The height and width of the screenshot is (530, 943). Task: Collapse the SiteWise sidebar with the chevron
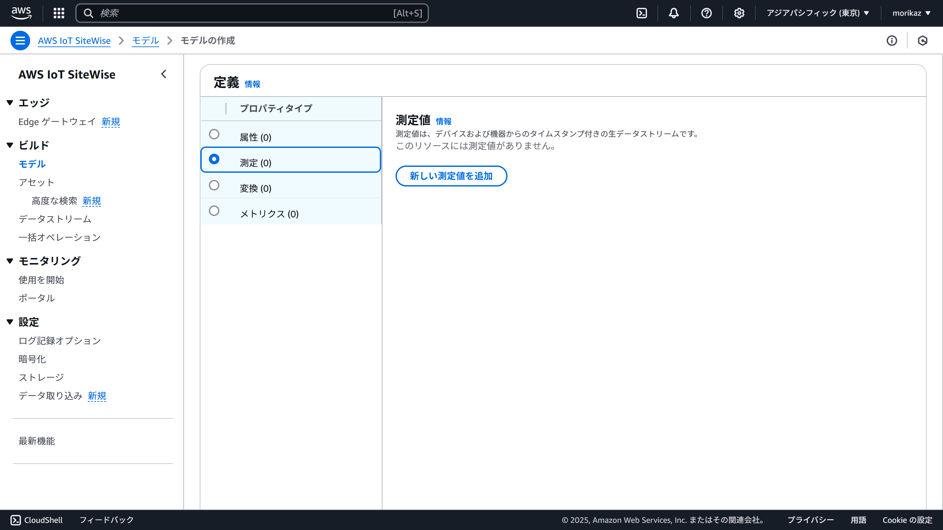(x=164, y=74)
